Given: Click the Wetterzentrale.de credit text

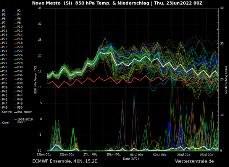Looking at the screenshot, I should (x=194, y=161).
